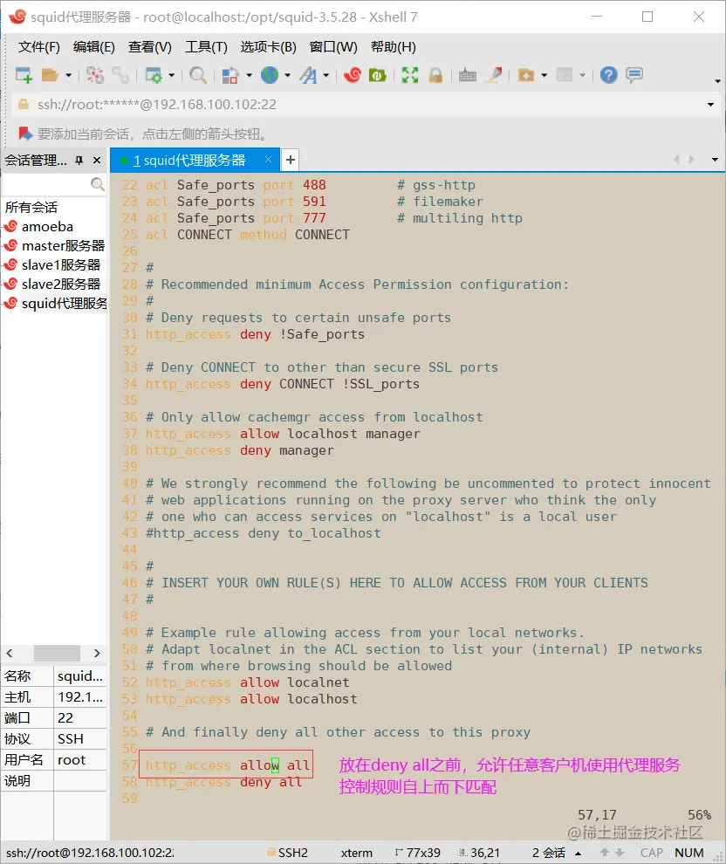
Task: Click the new folder plus icon
Action: coord(526,75)
